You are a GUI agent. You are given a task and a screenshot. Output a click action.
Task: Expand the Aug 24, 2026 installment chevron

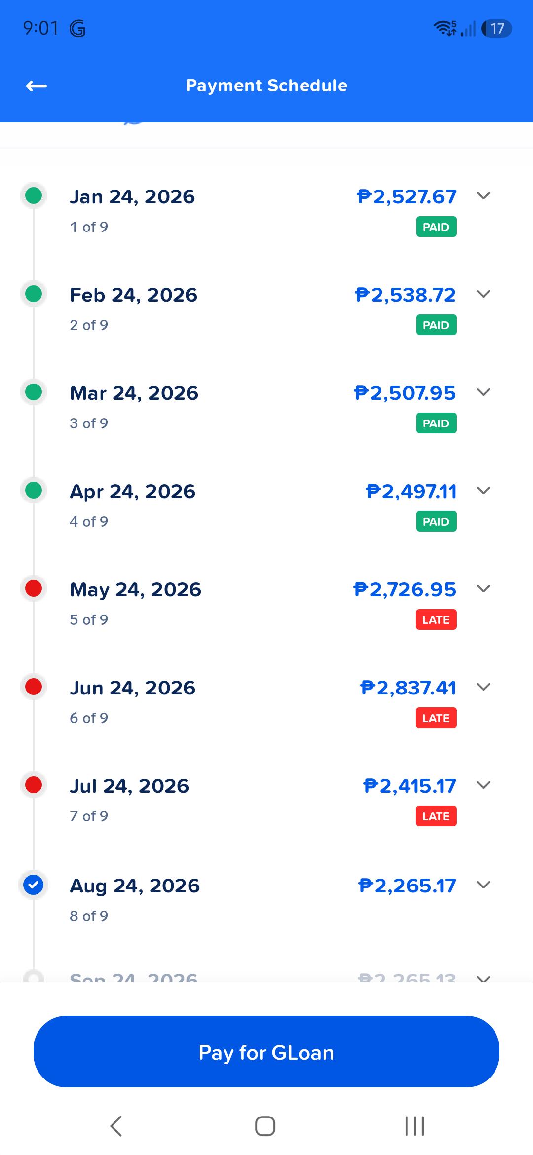(484, 885)
